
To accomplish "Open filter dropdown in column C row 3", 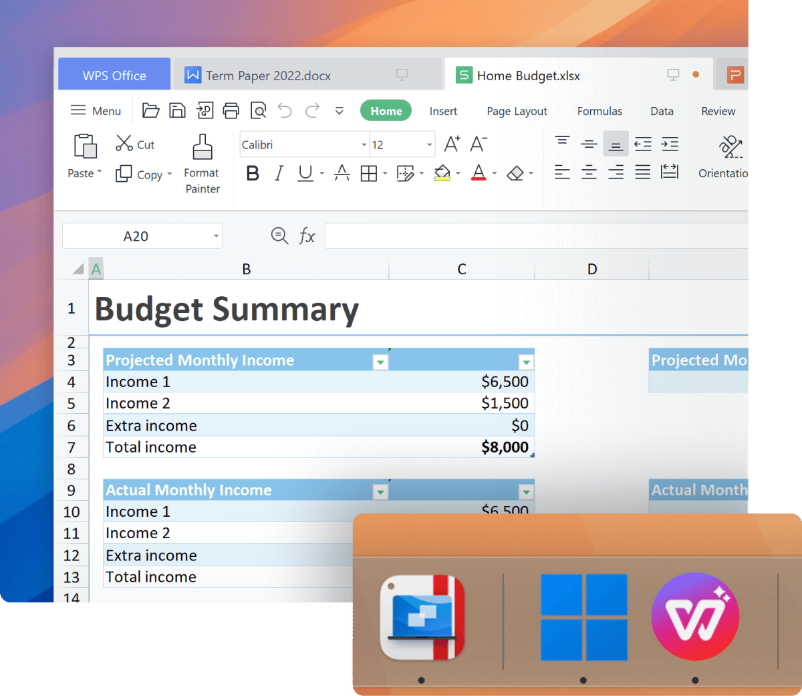I will pyautogui.click(x=526, y=362).
